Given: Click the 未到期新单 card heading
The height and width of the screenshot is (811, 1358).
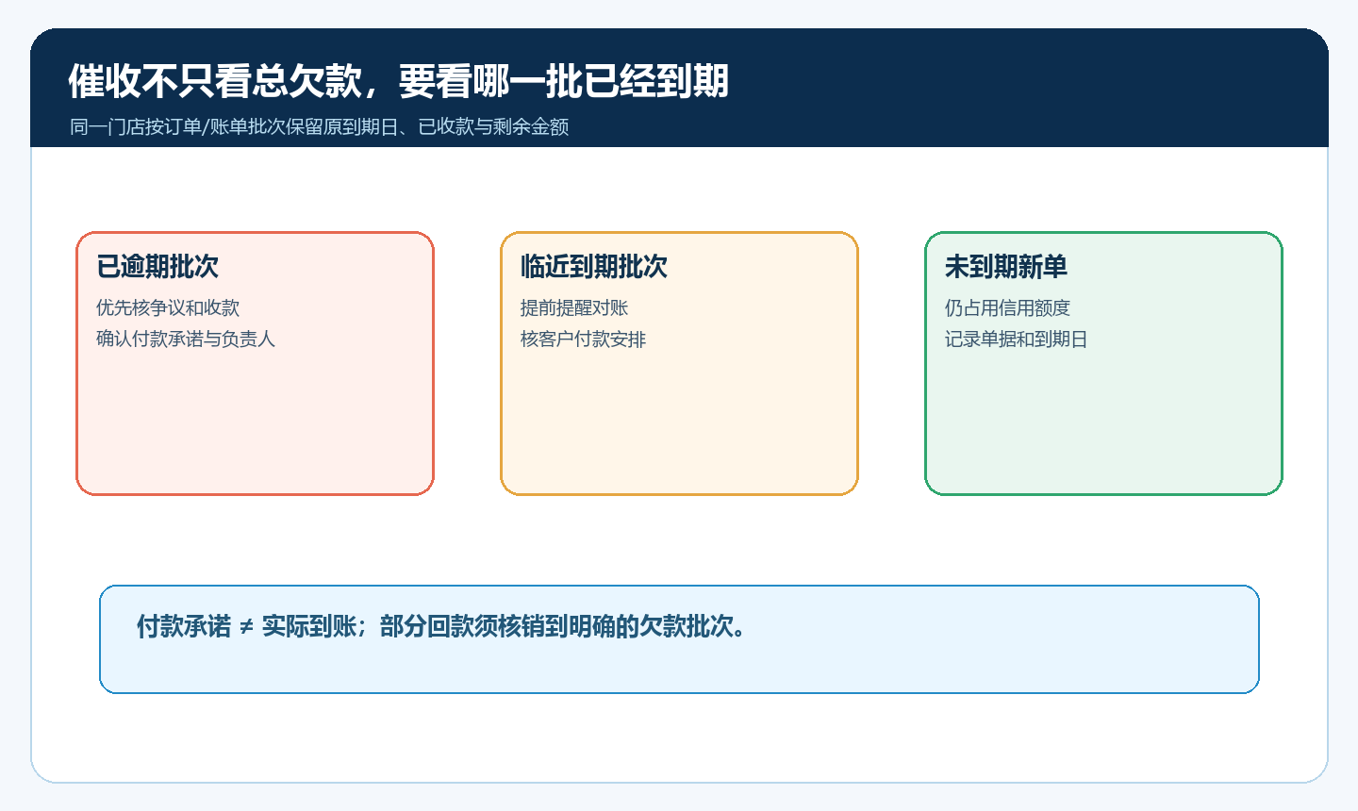Looking at the screenshot, I should 1006,267.
